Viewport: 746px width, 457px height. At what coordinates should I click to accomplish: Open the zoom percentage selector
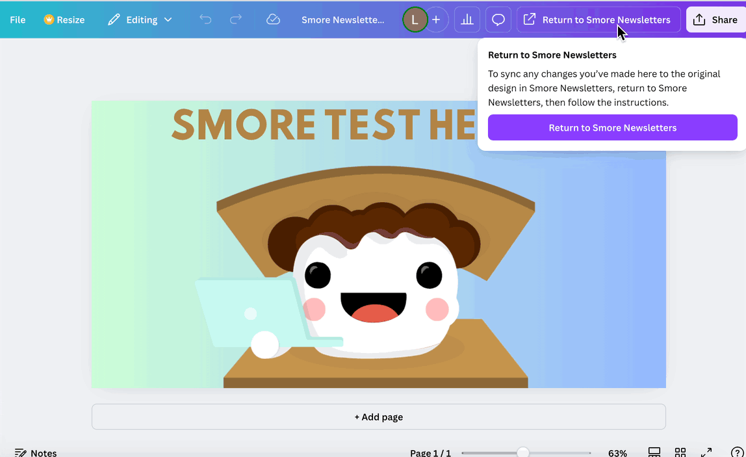click(617, 451)
